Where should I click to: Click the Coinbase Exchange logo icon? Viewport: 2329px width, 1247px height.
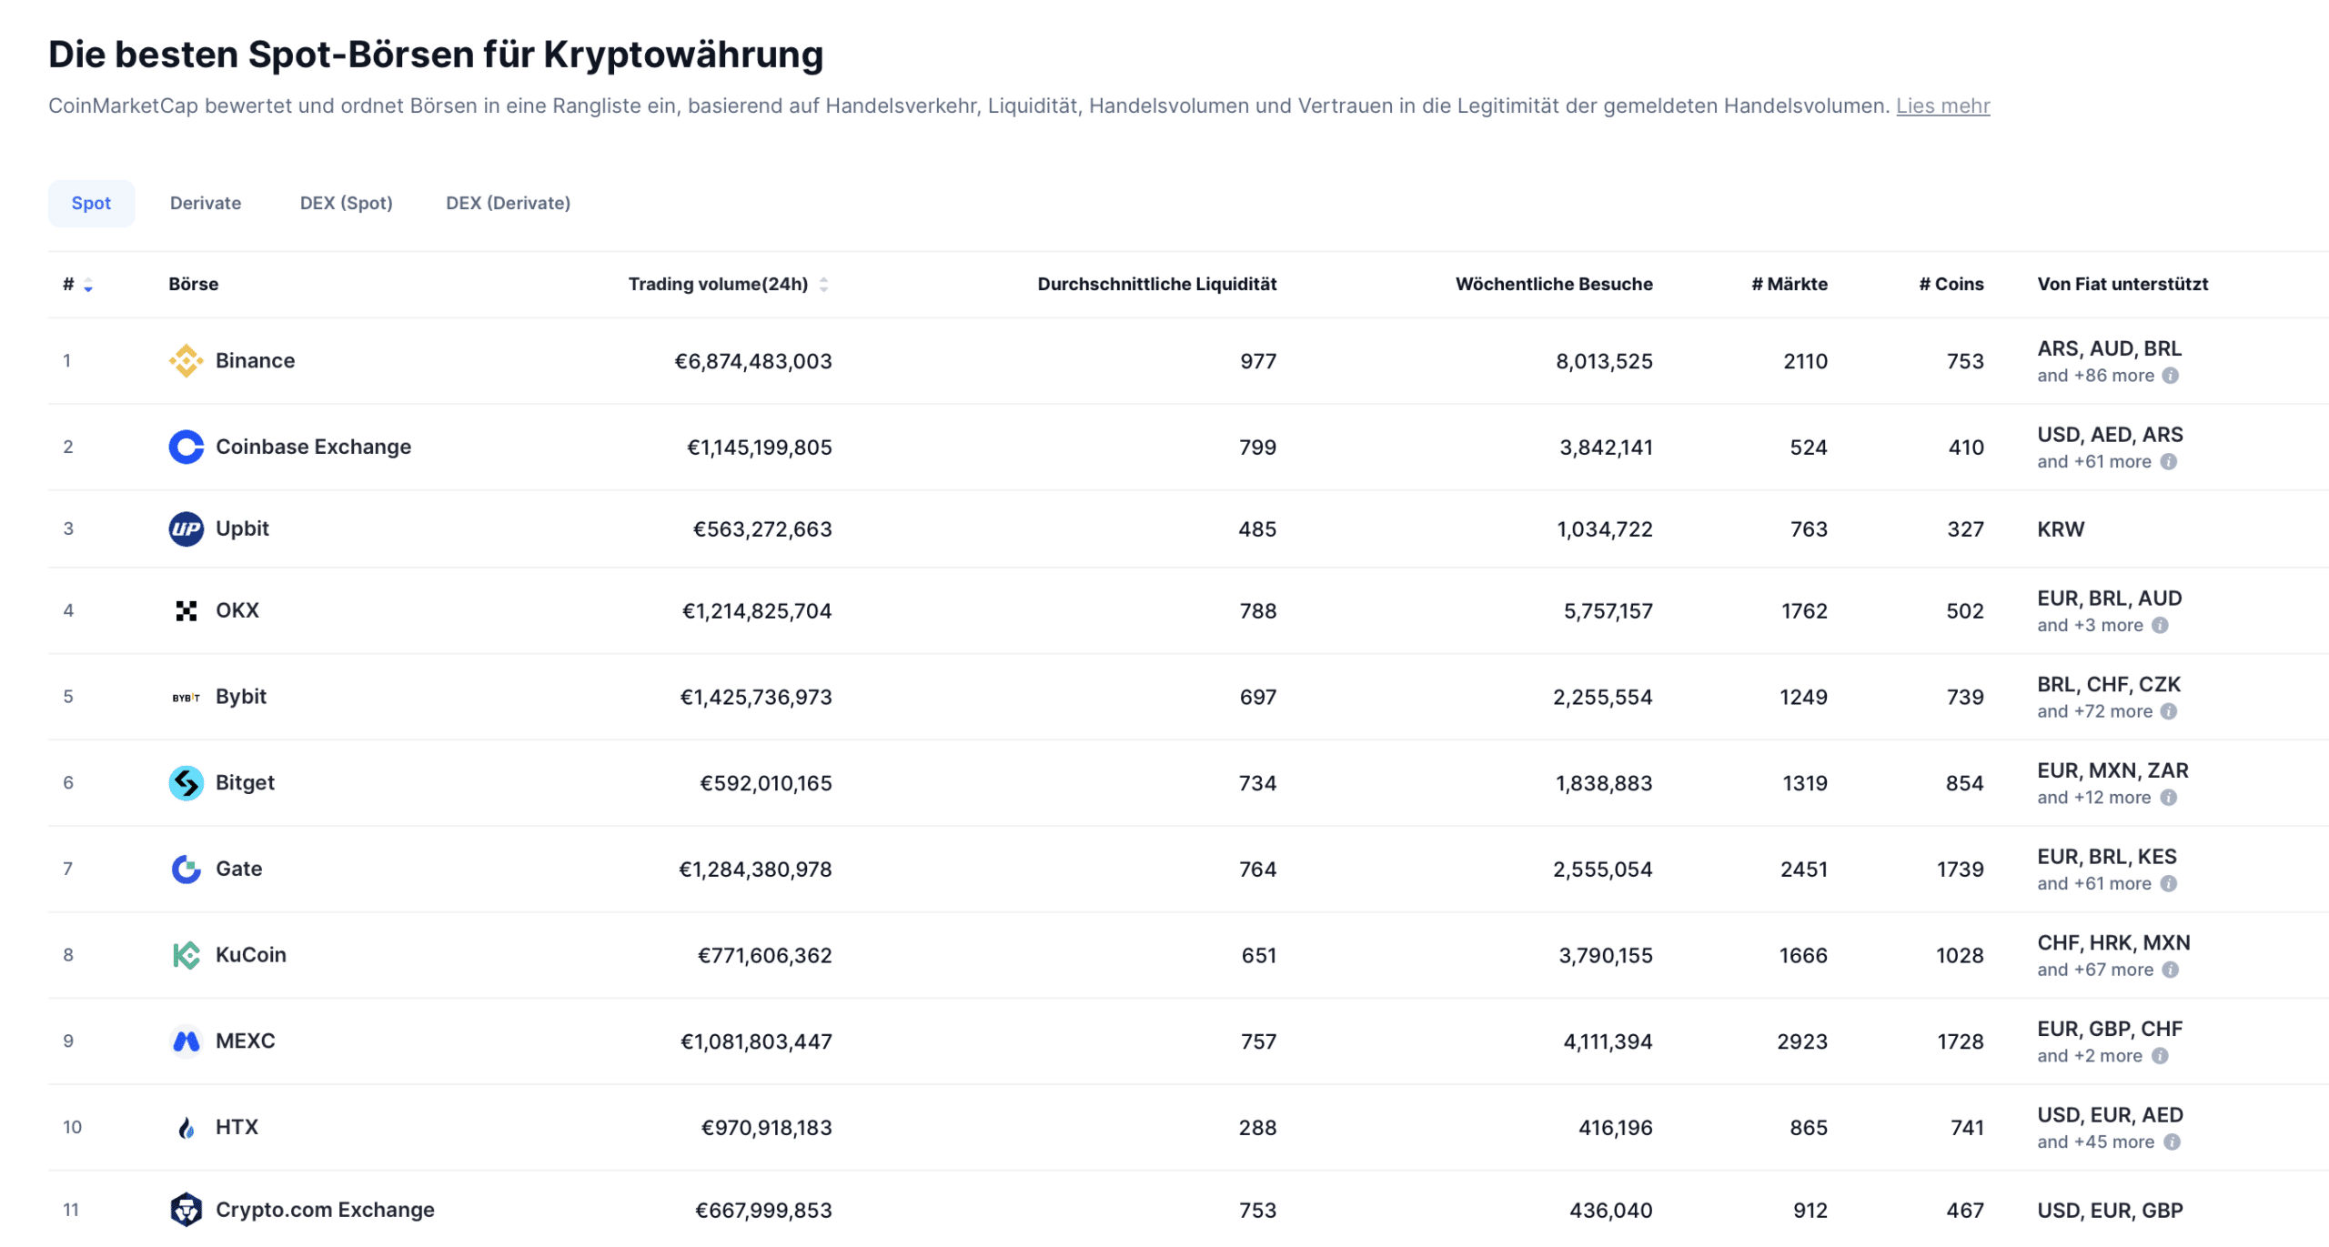point(186,447)
